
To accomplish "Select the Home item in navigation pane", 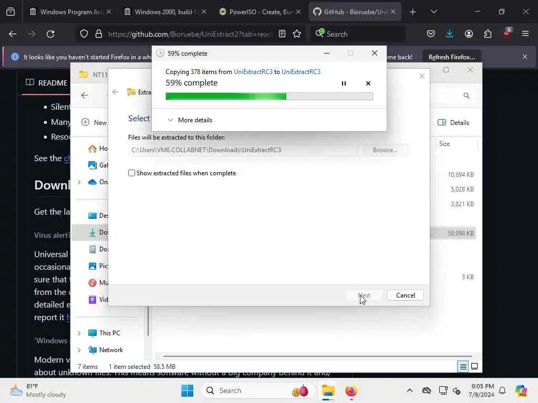I will coord(98,149).
